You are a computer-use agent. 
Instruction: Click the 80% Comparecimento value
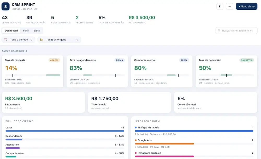[140, 68]
